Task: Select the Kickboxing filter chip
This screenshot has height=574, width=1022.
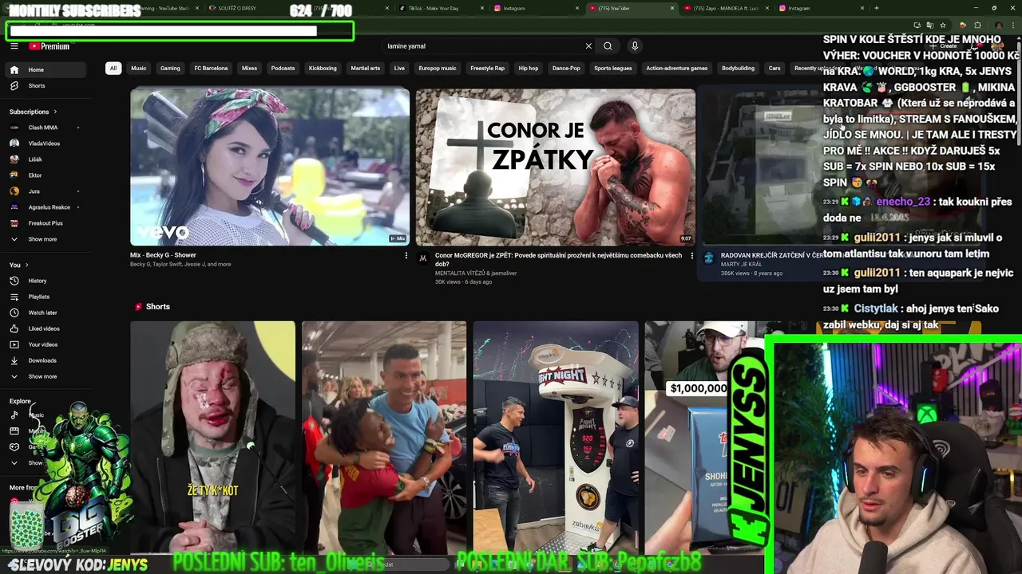Action: 323,69
